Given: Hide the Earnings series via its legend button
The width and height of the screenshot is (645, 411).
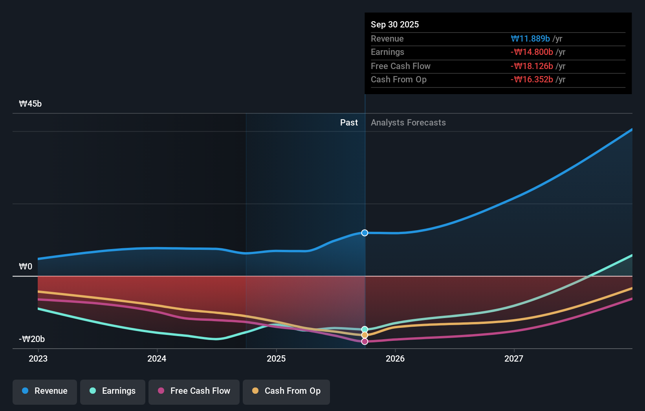Looking at the screenshot, I should pyautogui.click(x=113, y=391).
